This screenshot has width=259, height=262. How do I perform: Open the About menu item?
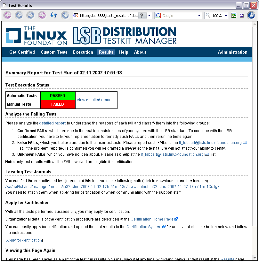tap(140, 52)
